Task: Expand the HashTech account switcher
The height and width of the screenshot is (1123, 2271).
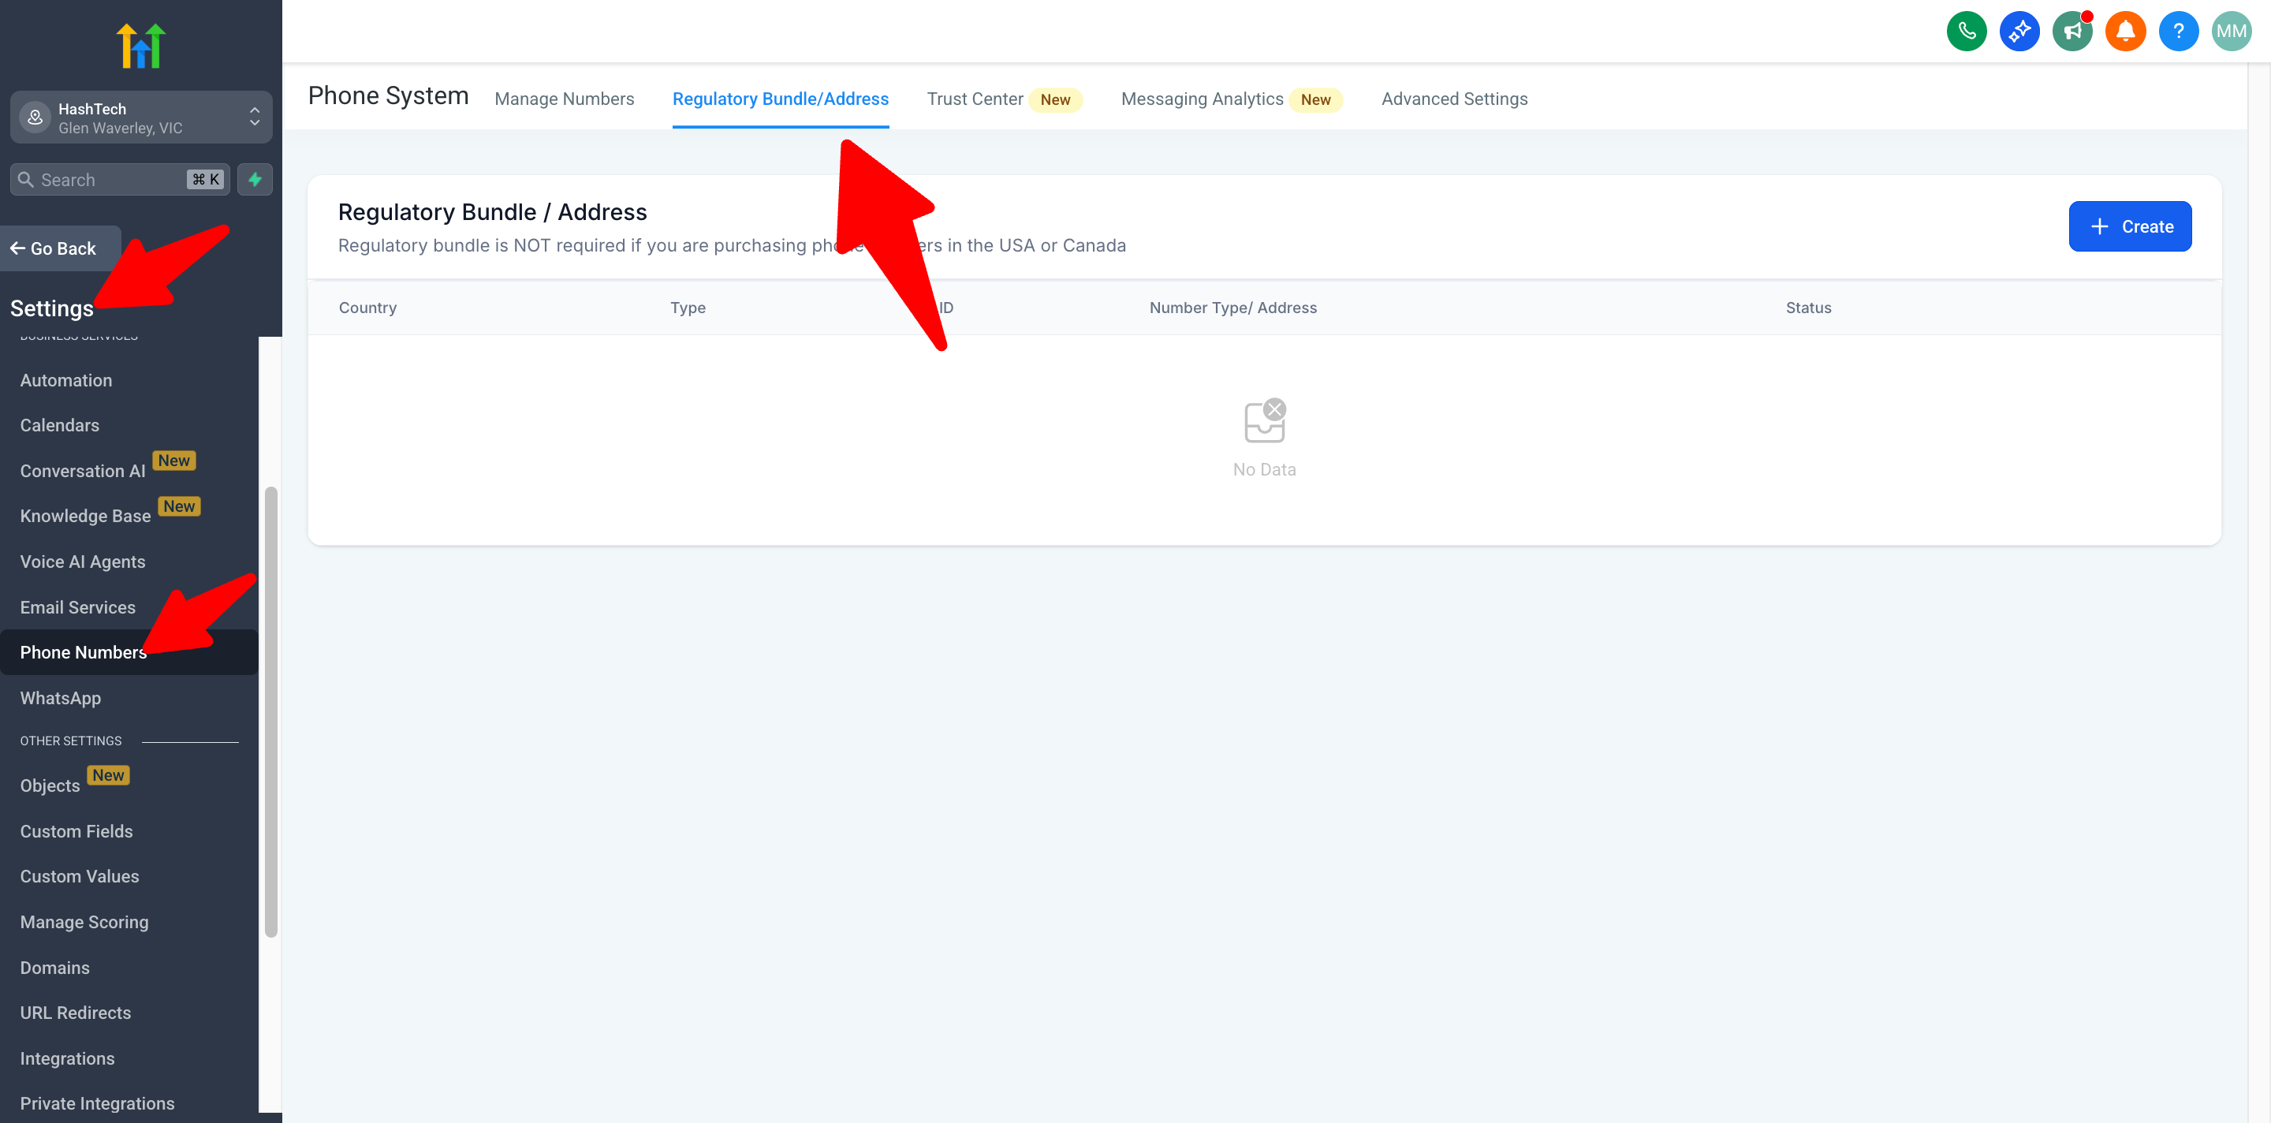Action: tap(141, 118)
